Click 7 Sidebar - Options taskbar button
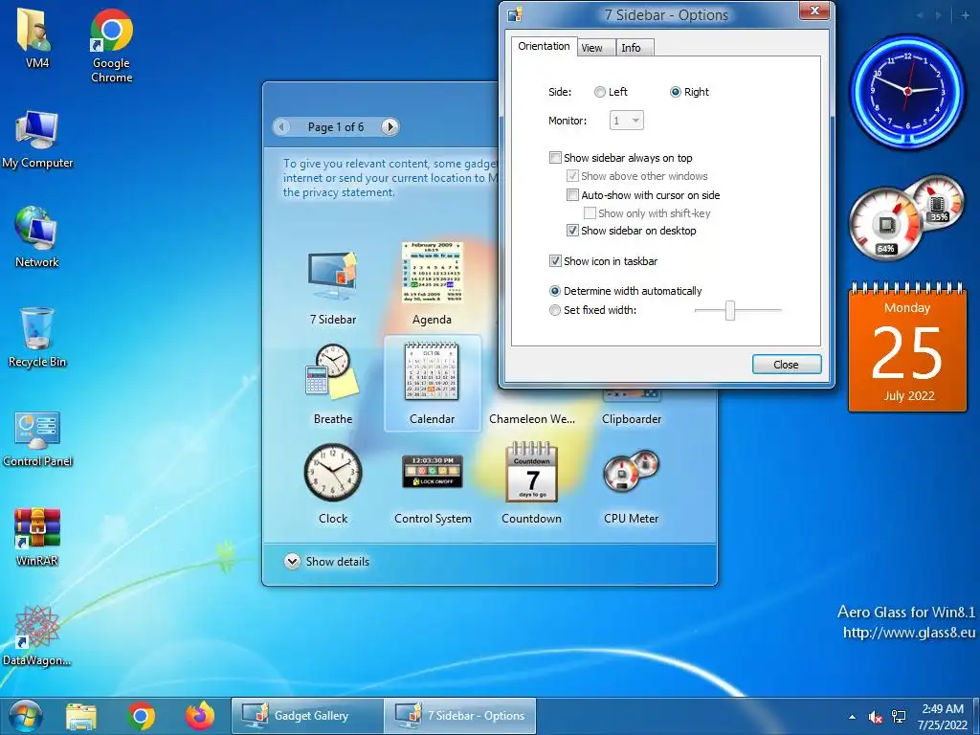Image resolution: width=980 pixels, height=735 pixels. tap(460, 716)
